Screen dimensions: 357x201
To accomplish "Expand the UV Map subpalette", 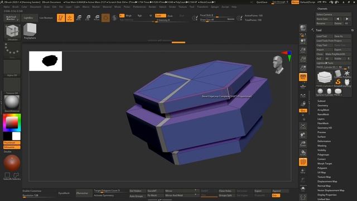I will (x=321, y=173).
